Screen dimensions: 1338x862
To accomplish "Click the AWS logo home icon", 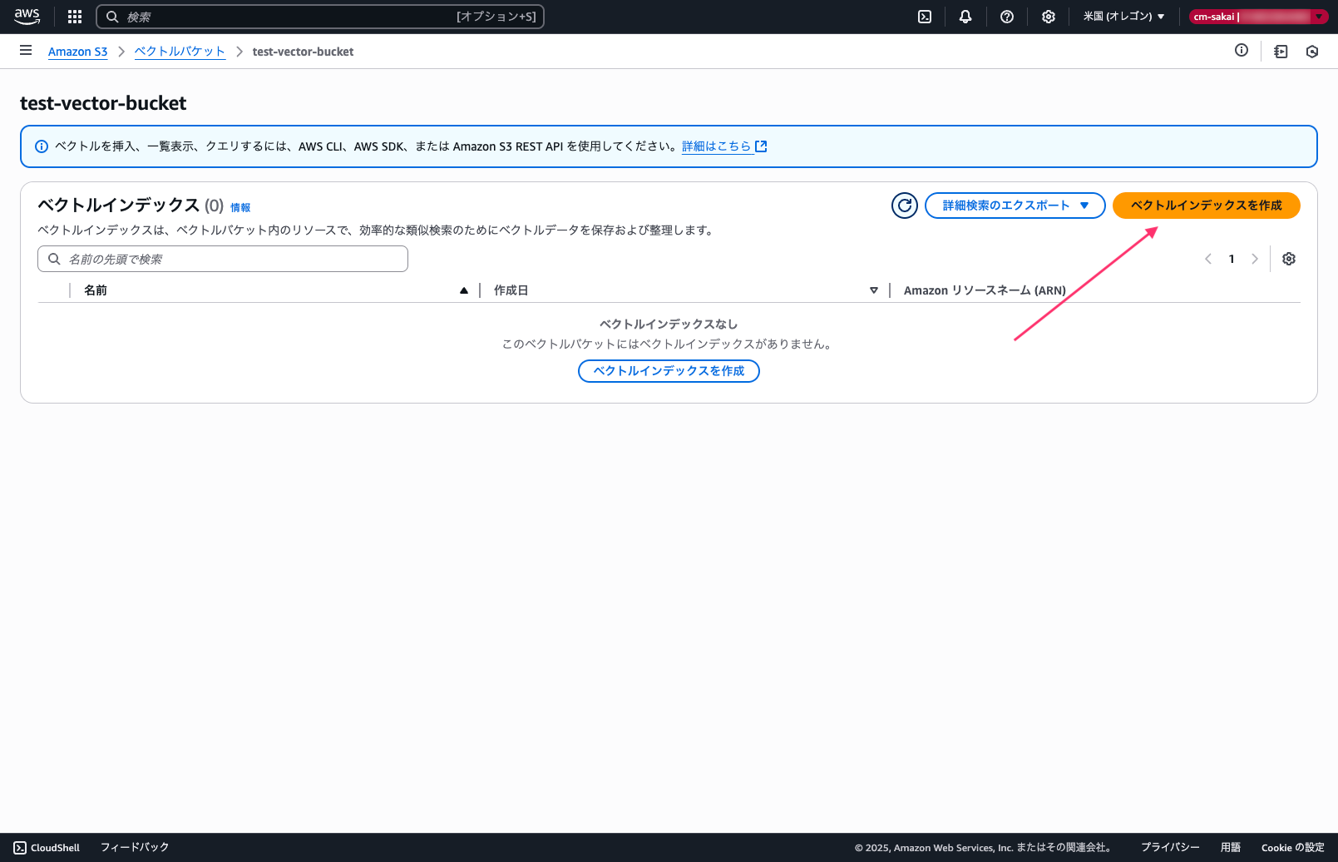I will [27, 17].
